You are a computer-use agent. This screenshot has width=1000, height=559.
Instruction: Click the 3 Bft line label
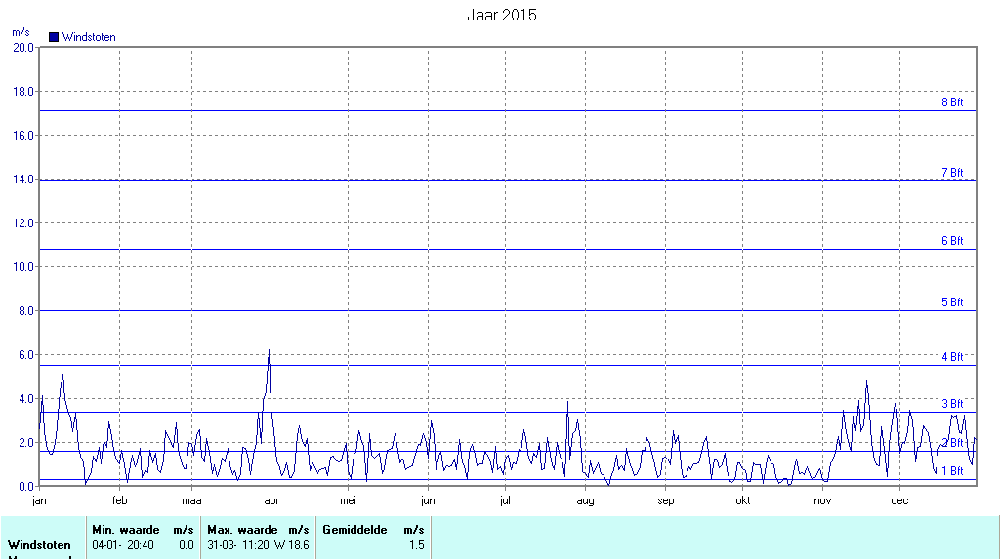(x=952, y=404)
